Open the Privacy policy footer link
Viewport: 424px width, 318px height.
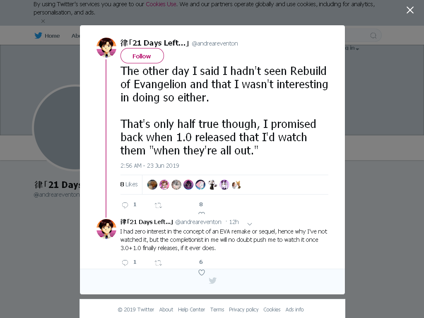[243, 309]
